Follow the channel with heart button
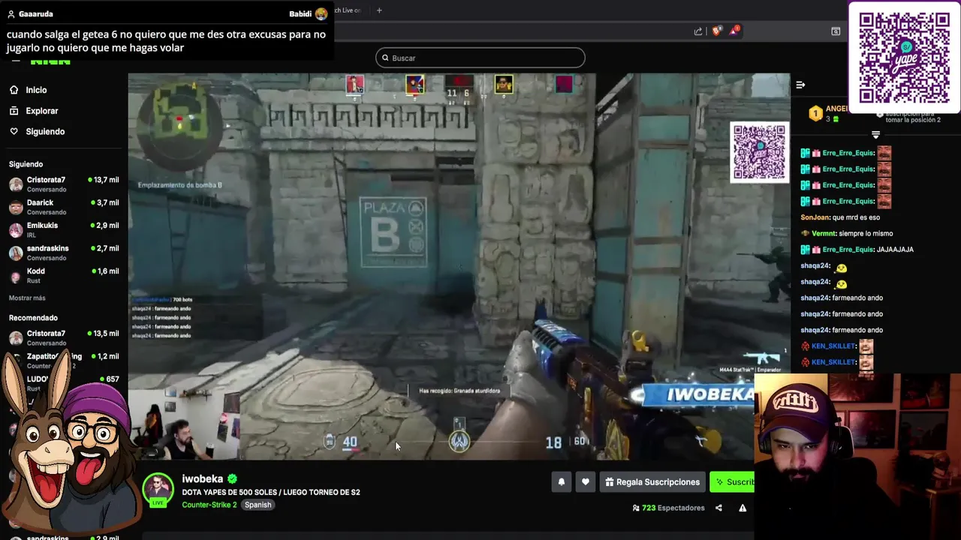Screen dimensions: 961x540 coord(586,482)
